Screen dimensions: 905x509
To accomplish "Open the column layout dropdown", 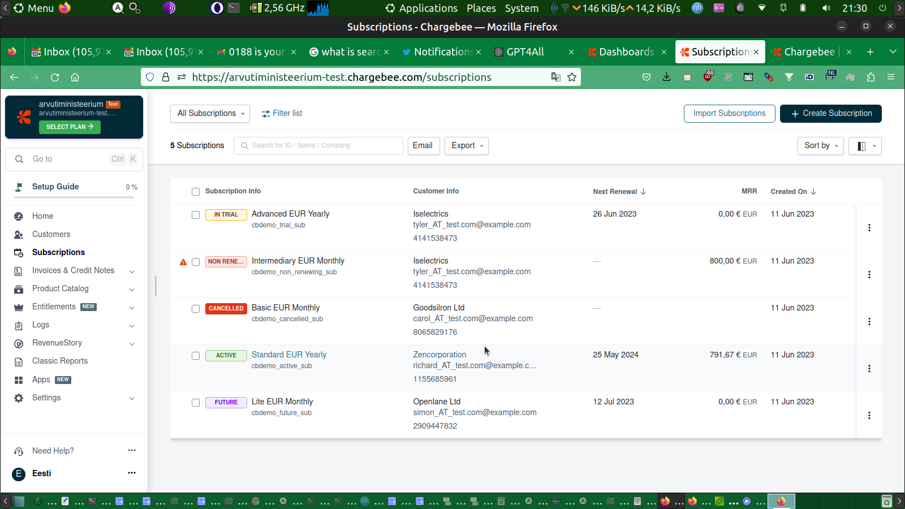I will [865, 146].
